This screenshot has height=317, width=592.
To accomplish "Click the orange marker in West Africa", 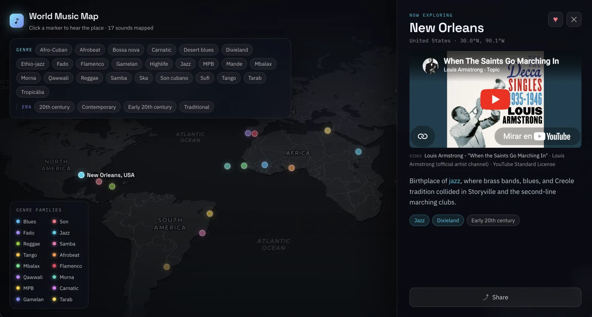I will pos(292,168).
